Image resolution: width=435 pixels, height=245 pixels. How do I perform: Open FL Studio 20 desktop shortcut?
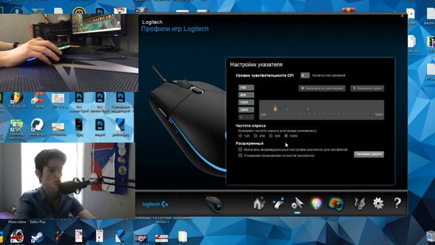pos(16,100)
